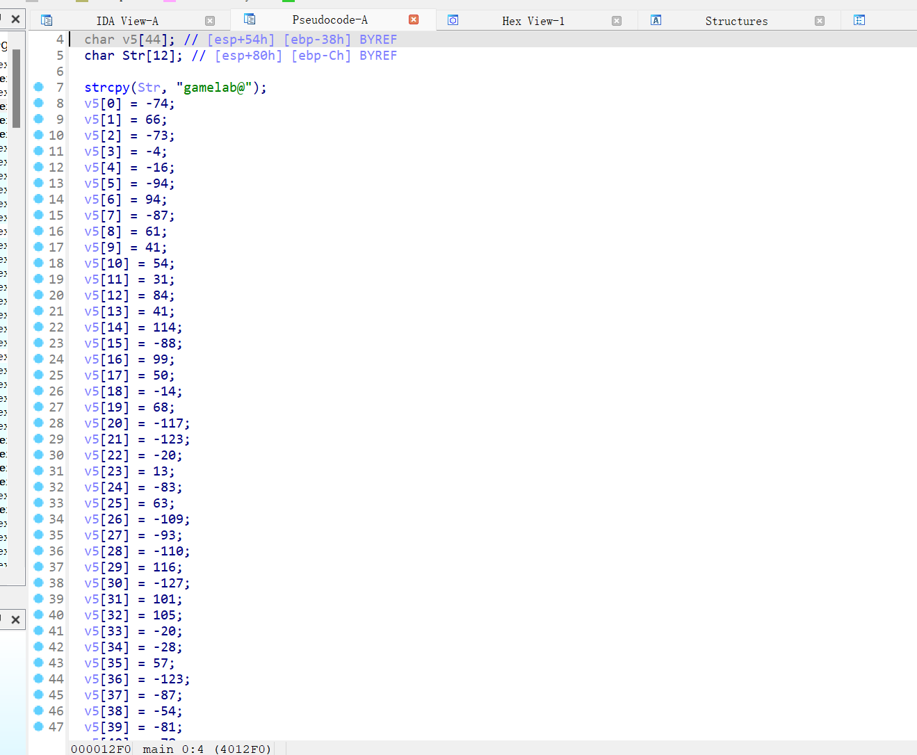Click the v5[14] = 114 line
The width and height of the screenshot is (917, 755).
[x=133, y=327]
